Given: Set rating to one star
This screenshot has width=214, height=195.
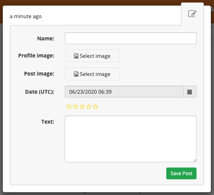Looking at the screenshot, I should pyautogui.click(x=69, y=107).
